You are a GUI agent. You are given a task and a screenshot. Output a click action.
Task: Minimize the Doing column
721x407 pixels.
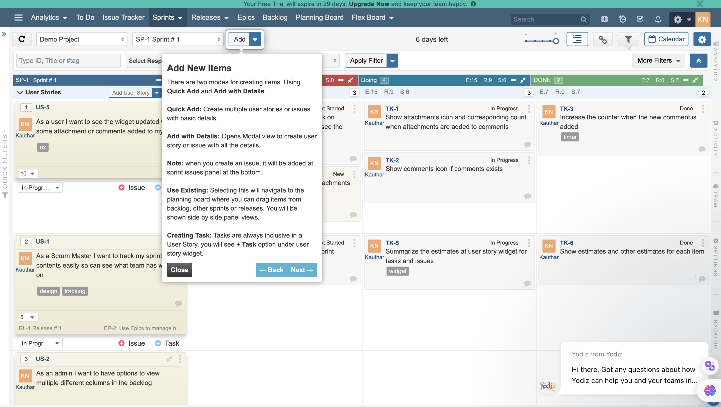tap(513, 80)
